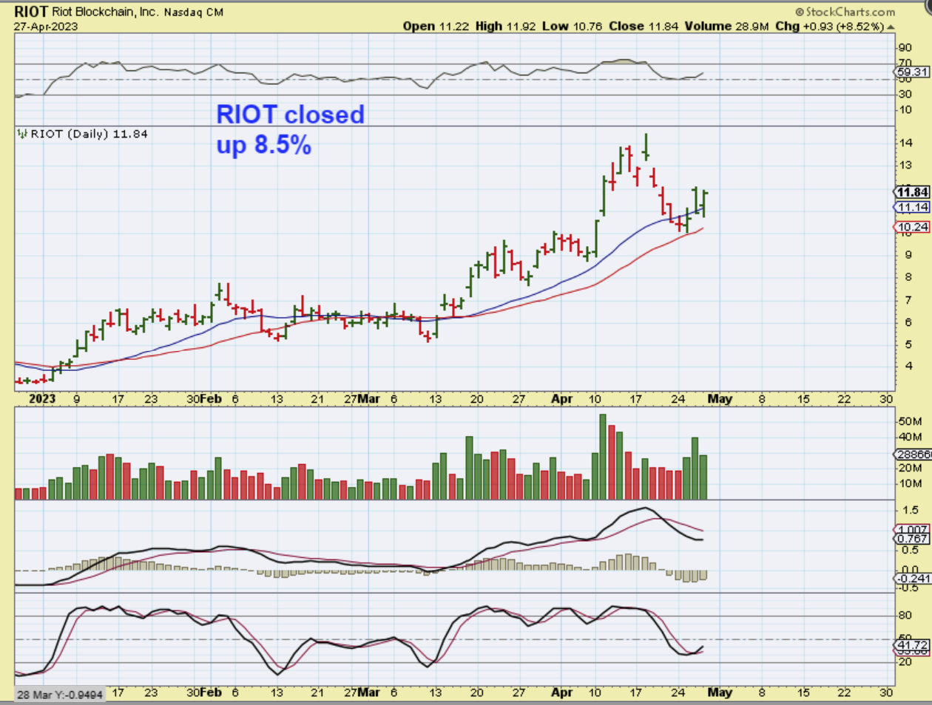Click the 50M label on the volume scale

point(910,421)
